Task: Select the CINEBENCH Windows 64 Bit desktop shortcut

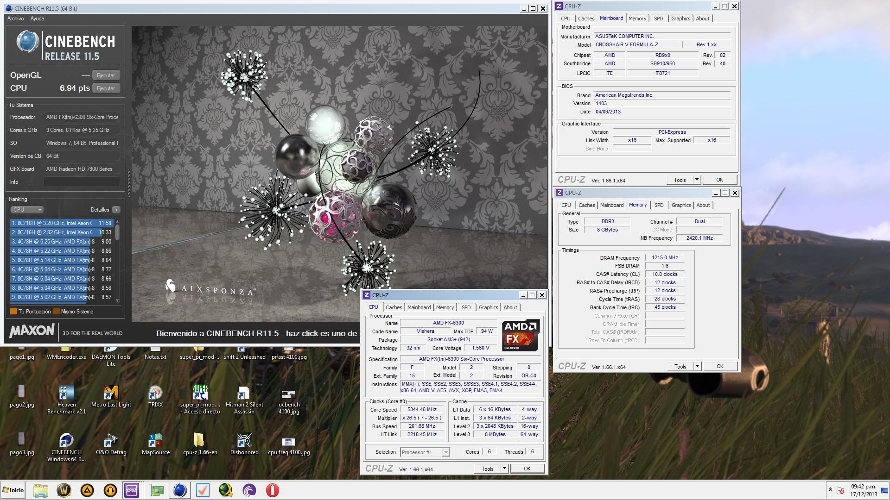Action: tap(66, 447)
